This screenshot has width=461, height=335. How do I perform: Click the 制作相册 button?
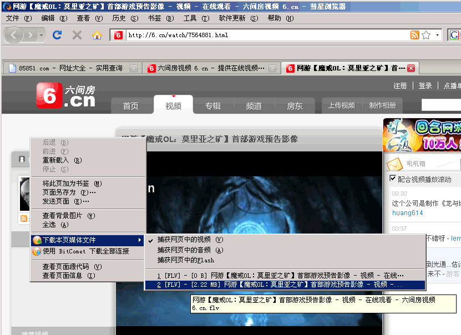(x=382, y=105)
